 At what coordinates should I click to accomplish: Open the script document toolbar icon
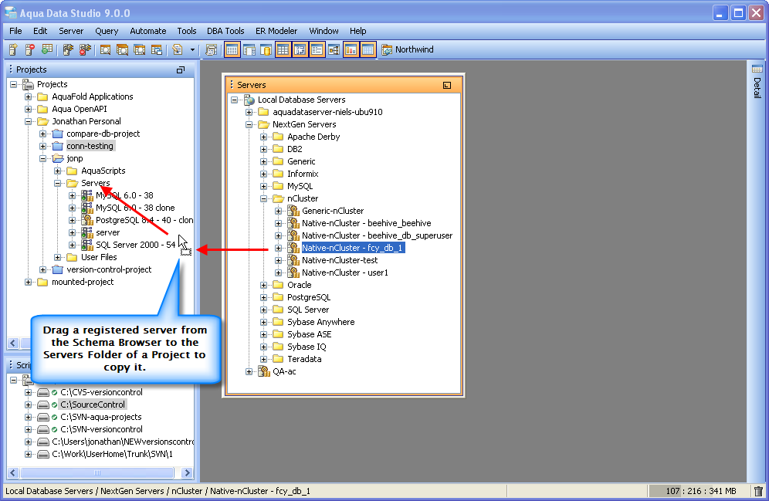pyautogui.click(x=178, y=49)
